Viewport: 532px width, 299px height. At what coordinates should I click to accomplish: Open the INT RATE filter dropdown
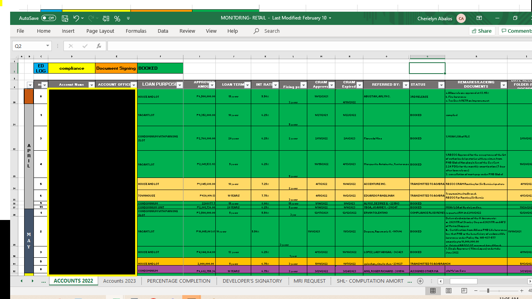(x=276, y=85)
